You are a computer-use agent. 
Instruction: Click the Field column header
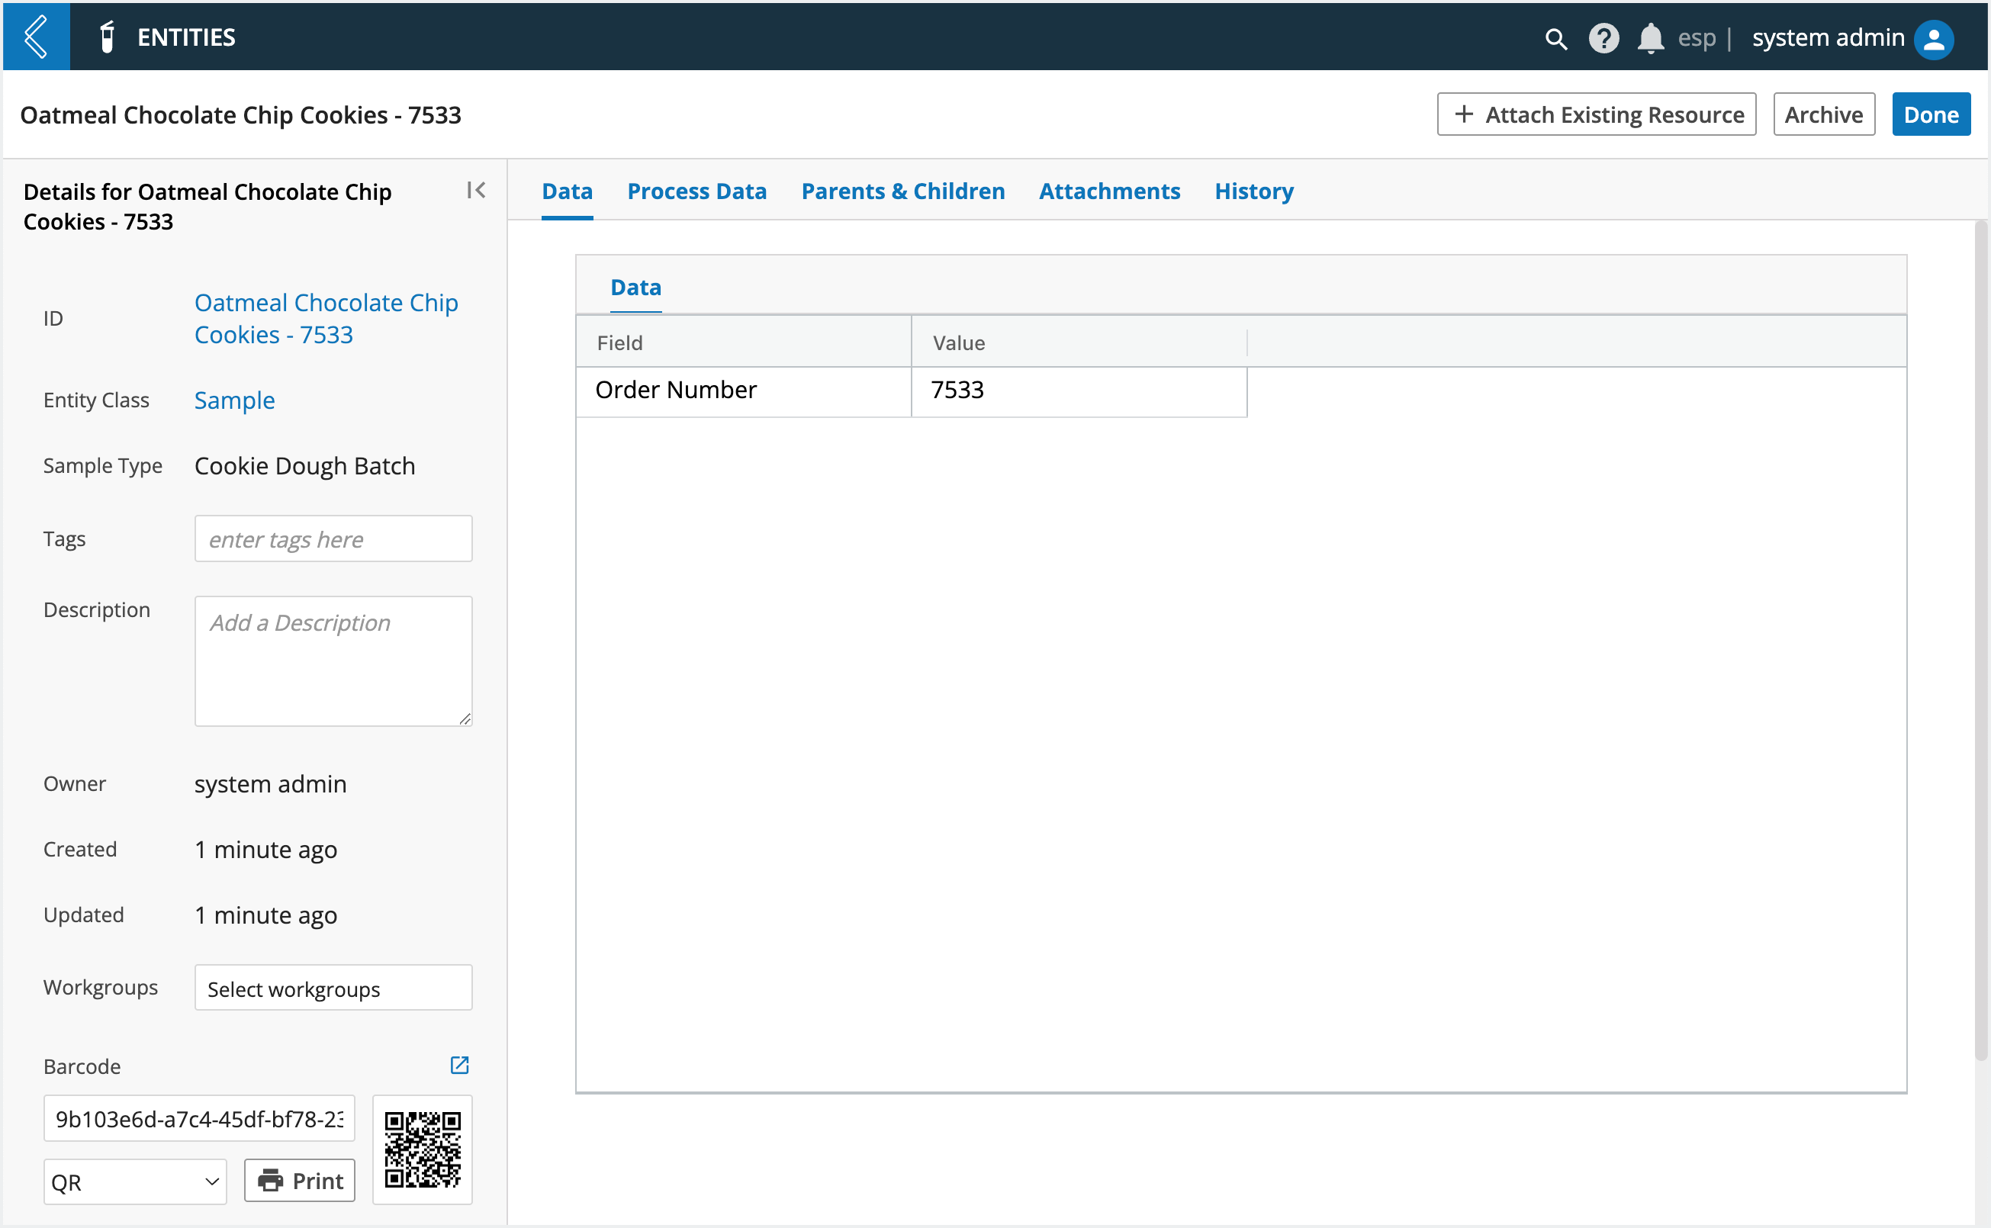(x=743, y=342)
